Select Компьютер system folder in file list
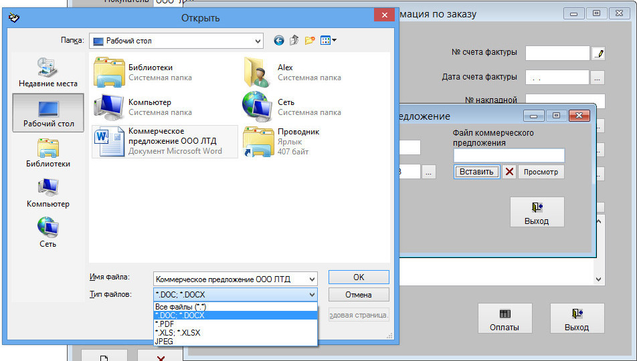 142,107
